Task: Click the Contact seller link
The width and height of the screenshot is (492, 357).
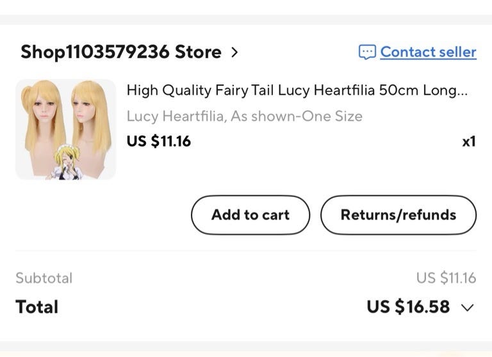Action: click(x=428, y=52)
